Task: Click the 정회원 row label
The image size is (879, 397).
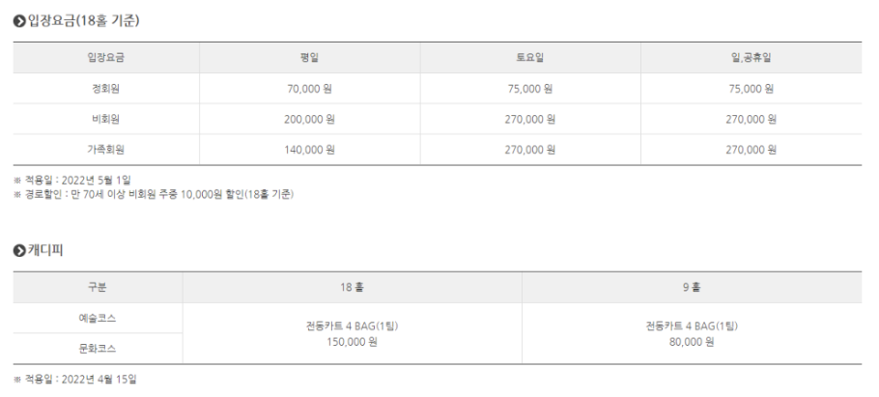Action: click(106, 89)
